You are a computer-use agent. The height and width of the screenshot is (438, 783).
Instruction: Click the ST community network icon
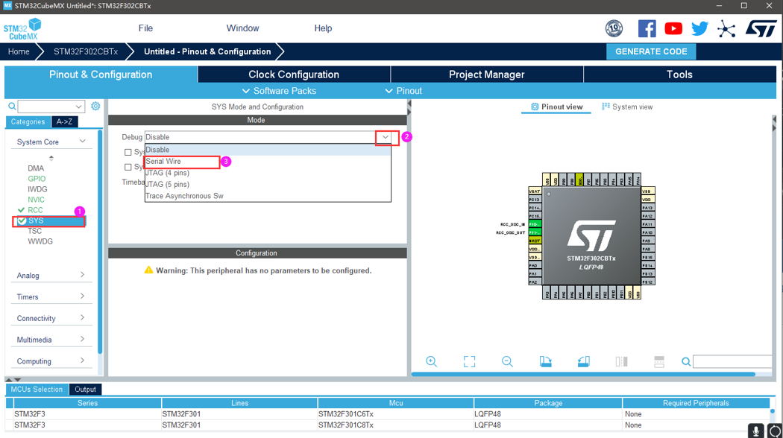coord(726,29)
